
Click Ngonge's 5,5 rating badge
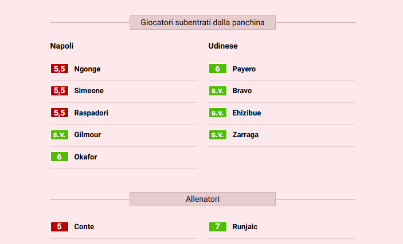[60, 69]
